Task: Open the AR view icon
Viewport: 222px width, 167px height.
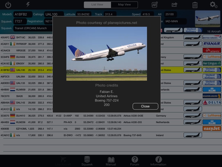Action: click(155, 4)
